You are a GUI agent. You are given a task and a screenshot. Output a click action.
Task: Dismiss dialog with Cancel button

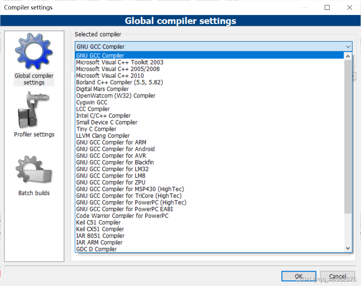(337, 276)
